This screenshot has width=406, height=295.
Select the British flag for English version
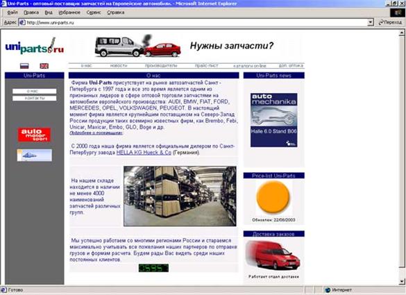click(44, 66)
